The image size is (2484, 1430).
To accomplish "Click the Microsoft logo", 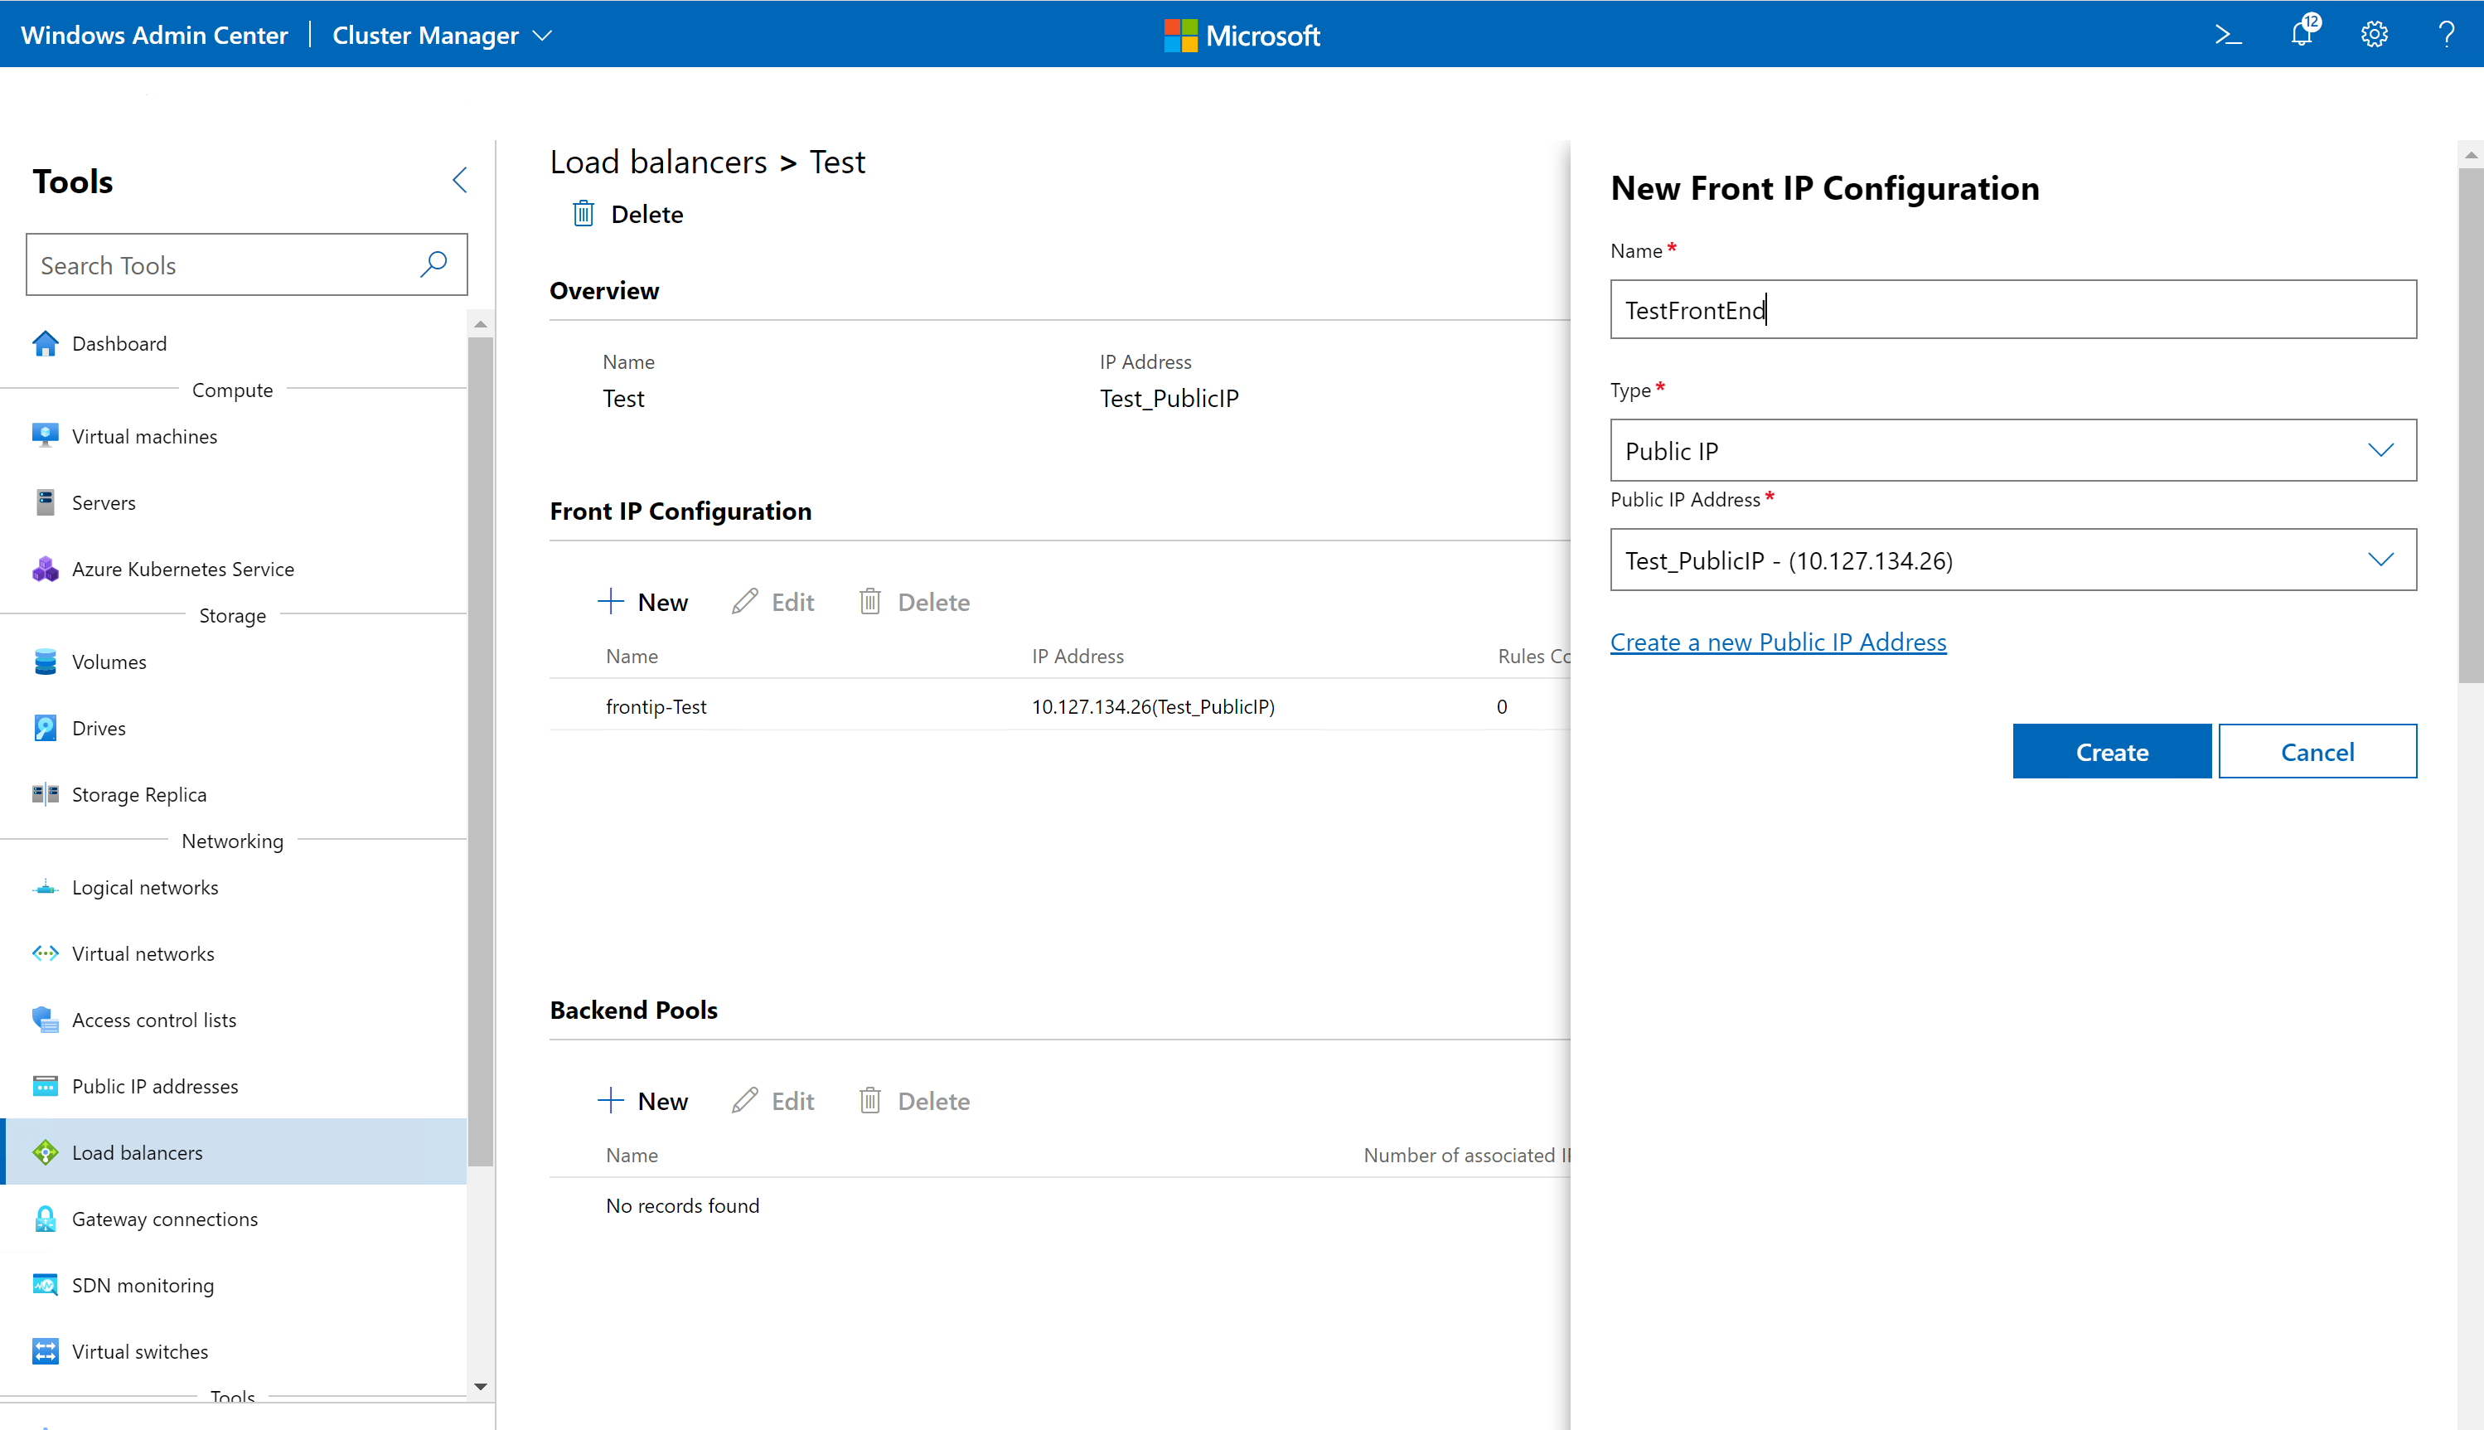I will point(1241,36).
